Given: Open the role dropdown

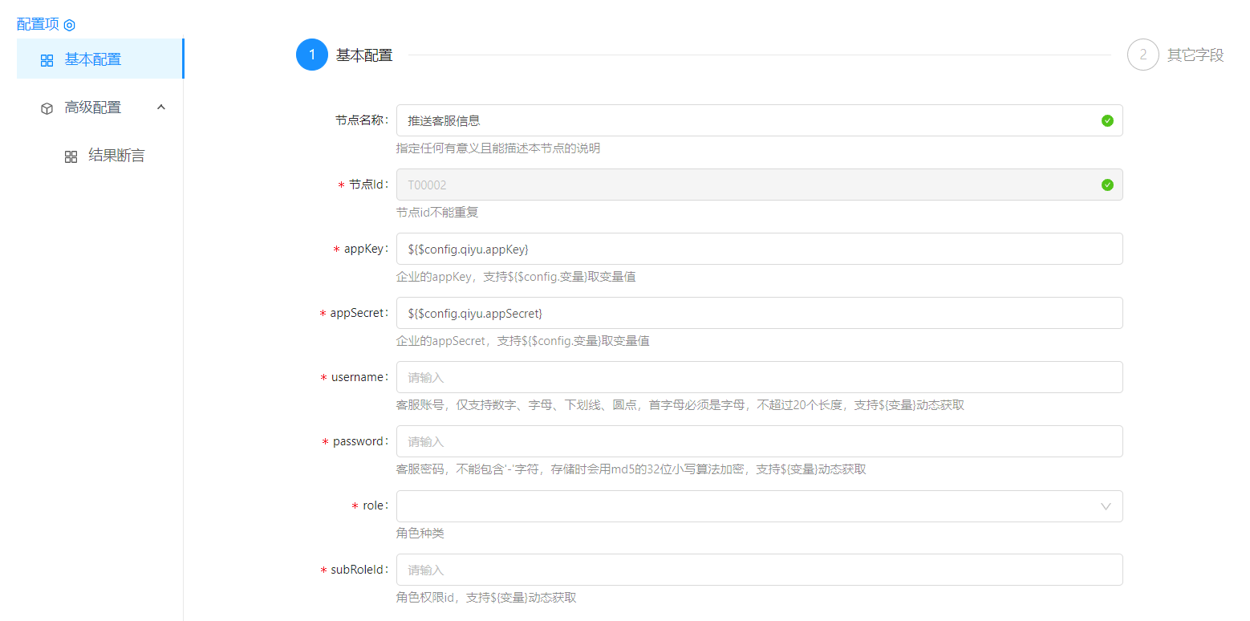Looking at the screenshot, I should pyautogui.click(x=746, y=506).
